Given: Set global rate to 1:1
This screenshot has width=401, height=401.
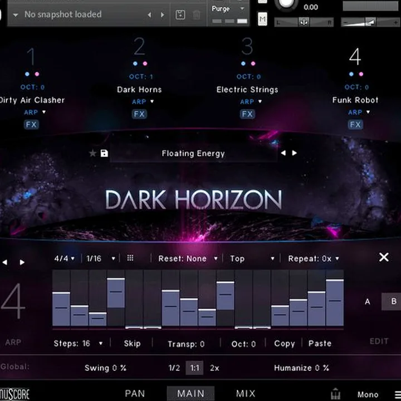Looking at the screenshot, I should [194, 368].
